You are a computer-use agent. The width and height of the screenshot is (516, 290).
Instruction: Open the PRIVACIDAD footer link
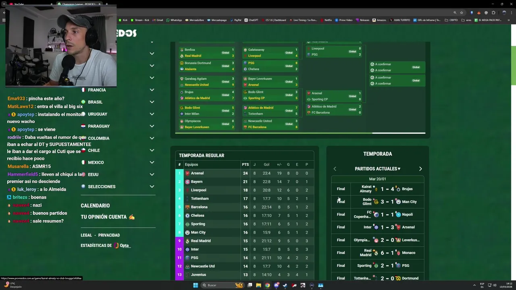click(x=109, y=235)
